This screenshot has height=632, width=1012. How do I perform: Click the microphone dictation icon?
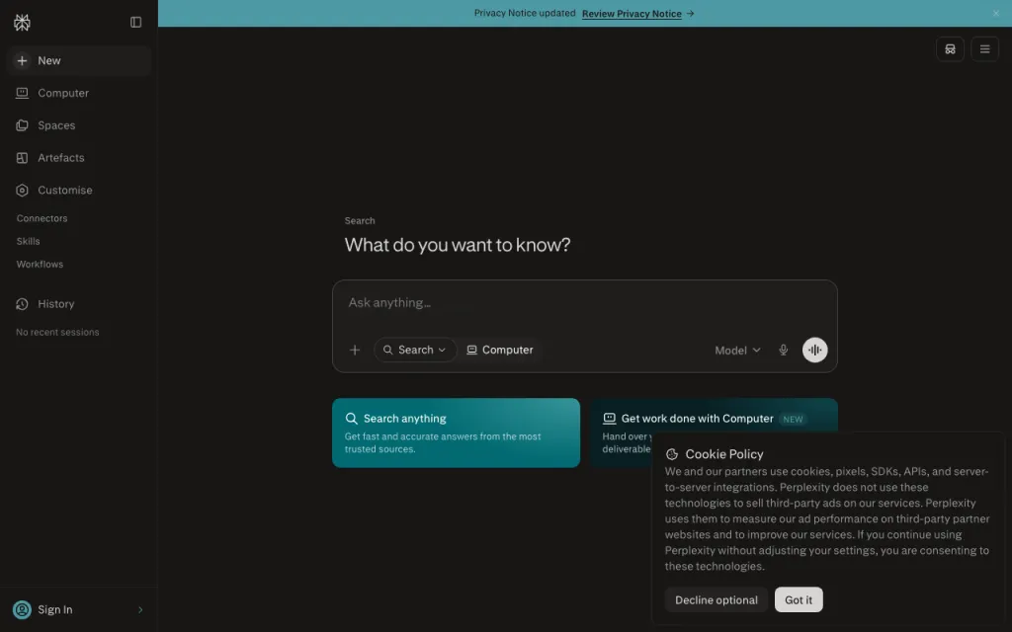[x=783, y=351]
